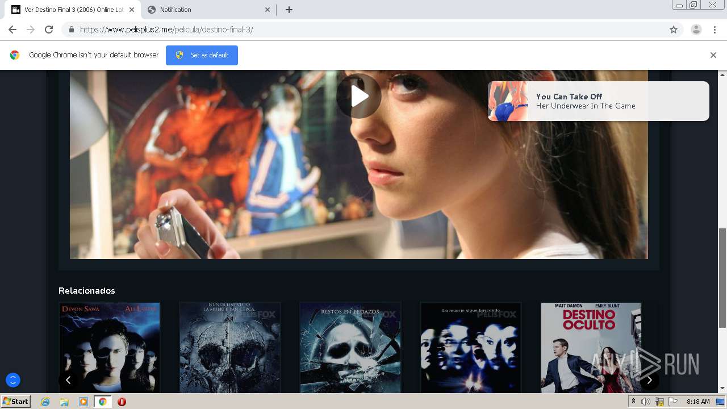Click the 8:18 AM taskbar clock

click(x=698, y=402)
